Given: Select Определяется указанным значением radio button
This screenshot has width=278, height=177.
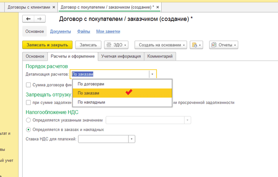Looking at the screenshot, I should (28, 120).
